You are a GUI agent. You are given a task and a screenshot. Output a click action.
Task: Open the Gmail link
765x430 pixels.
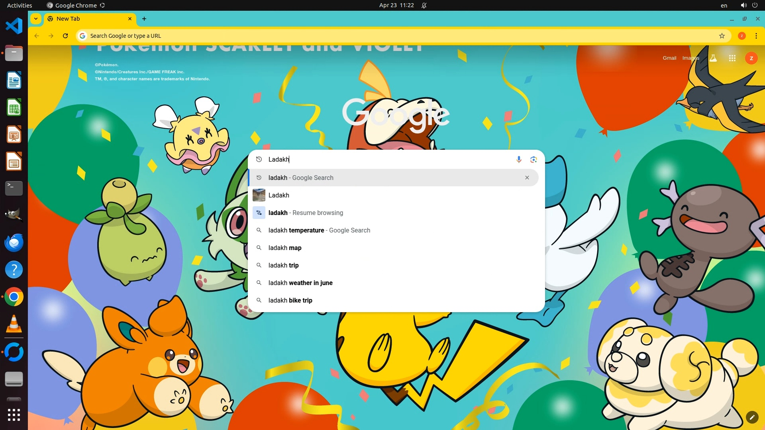pos(669,58)
